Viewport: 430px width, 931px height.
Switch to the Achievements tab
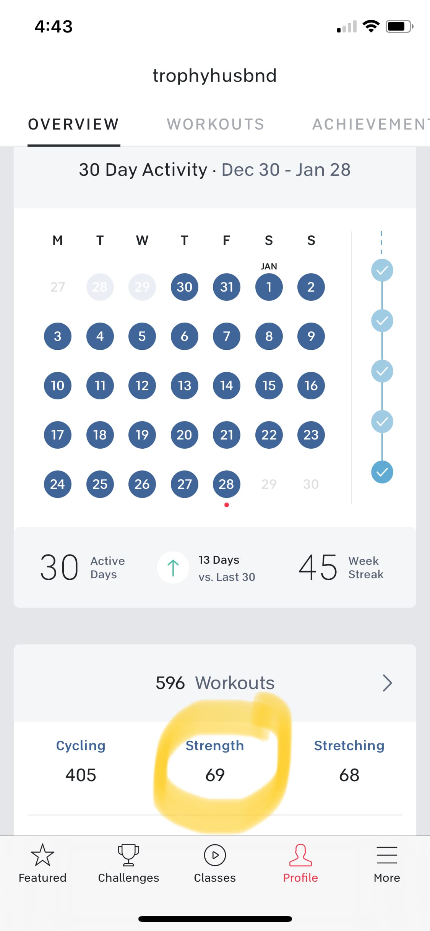tap(369, 124)
